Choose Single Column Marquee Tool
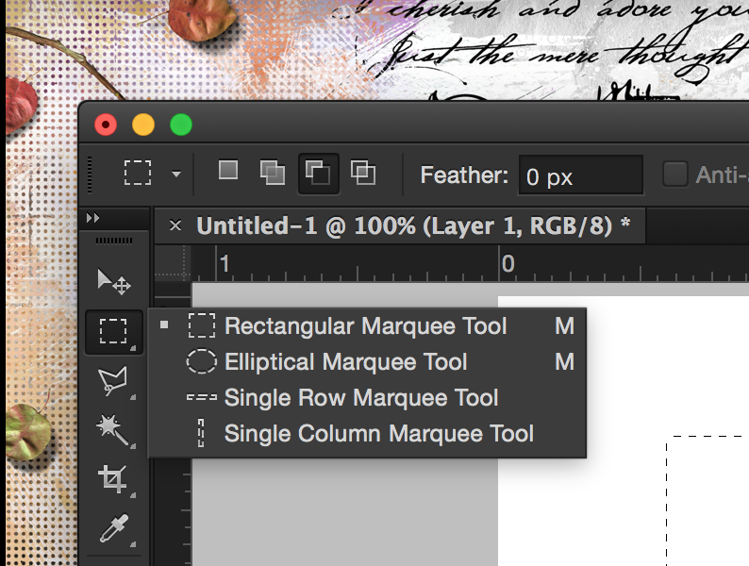 (367, 434)
